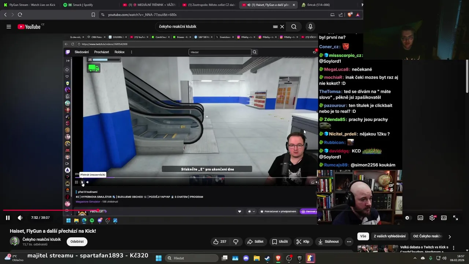The image size is (469, 264).
Task: Like the video with 257 likes
Action: pos(219,242)
